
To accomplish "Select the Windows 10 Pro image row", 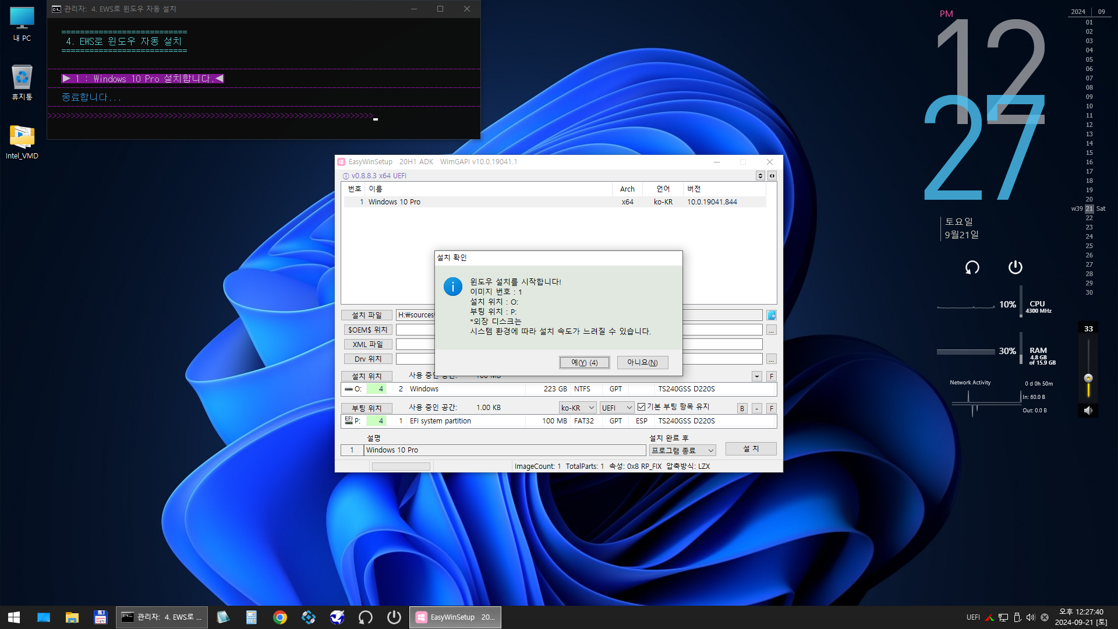I will (554, 202).
